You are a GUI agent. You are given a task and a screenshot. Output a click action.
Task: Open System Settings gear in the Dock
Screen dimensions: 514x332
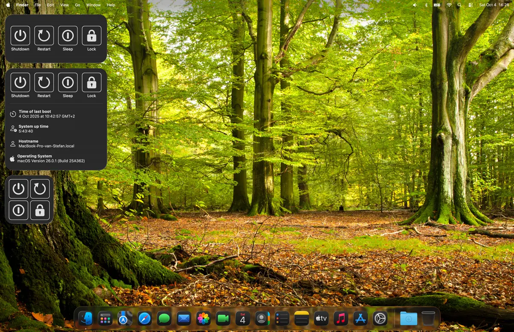coord(380,318)
